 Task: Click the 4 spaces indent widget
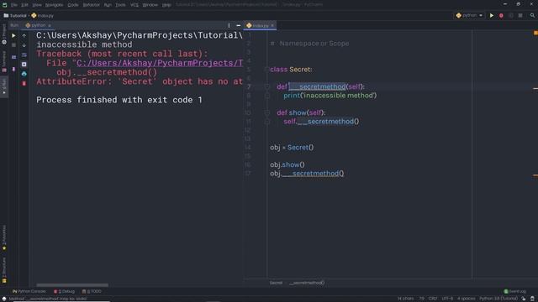[466, 299]
